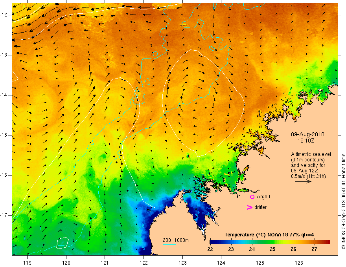Click the latitude axis label -13

4,55
